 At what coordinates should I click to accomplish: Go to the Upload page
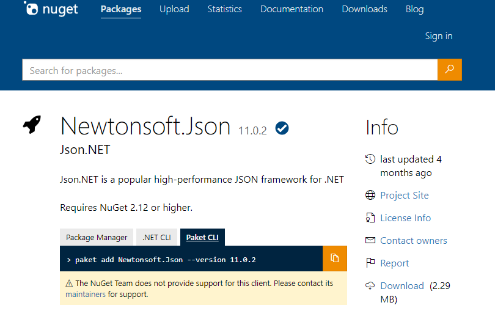pos(174,9)
